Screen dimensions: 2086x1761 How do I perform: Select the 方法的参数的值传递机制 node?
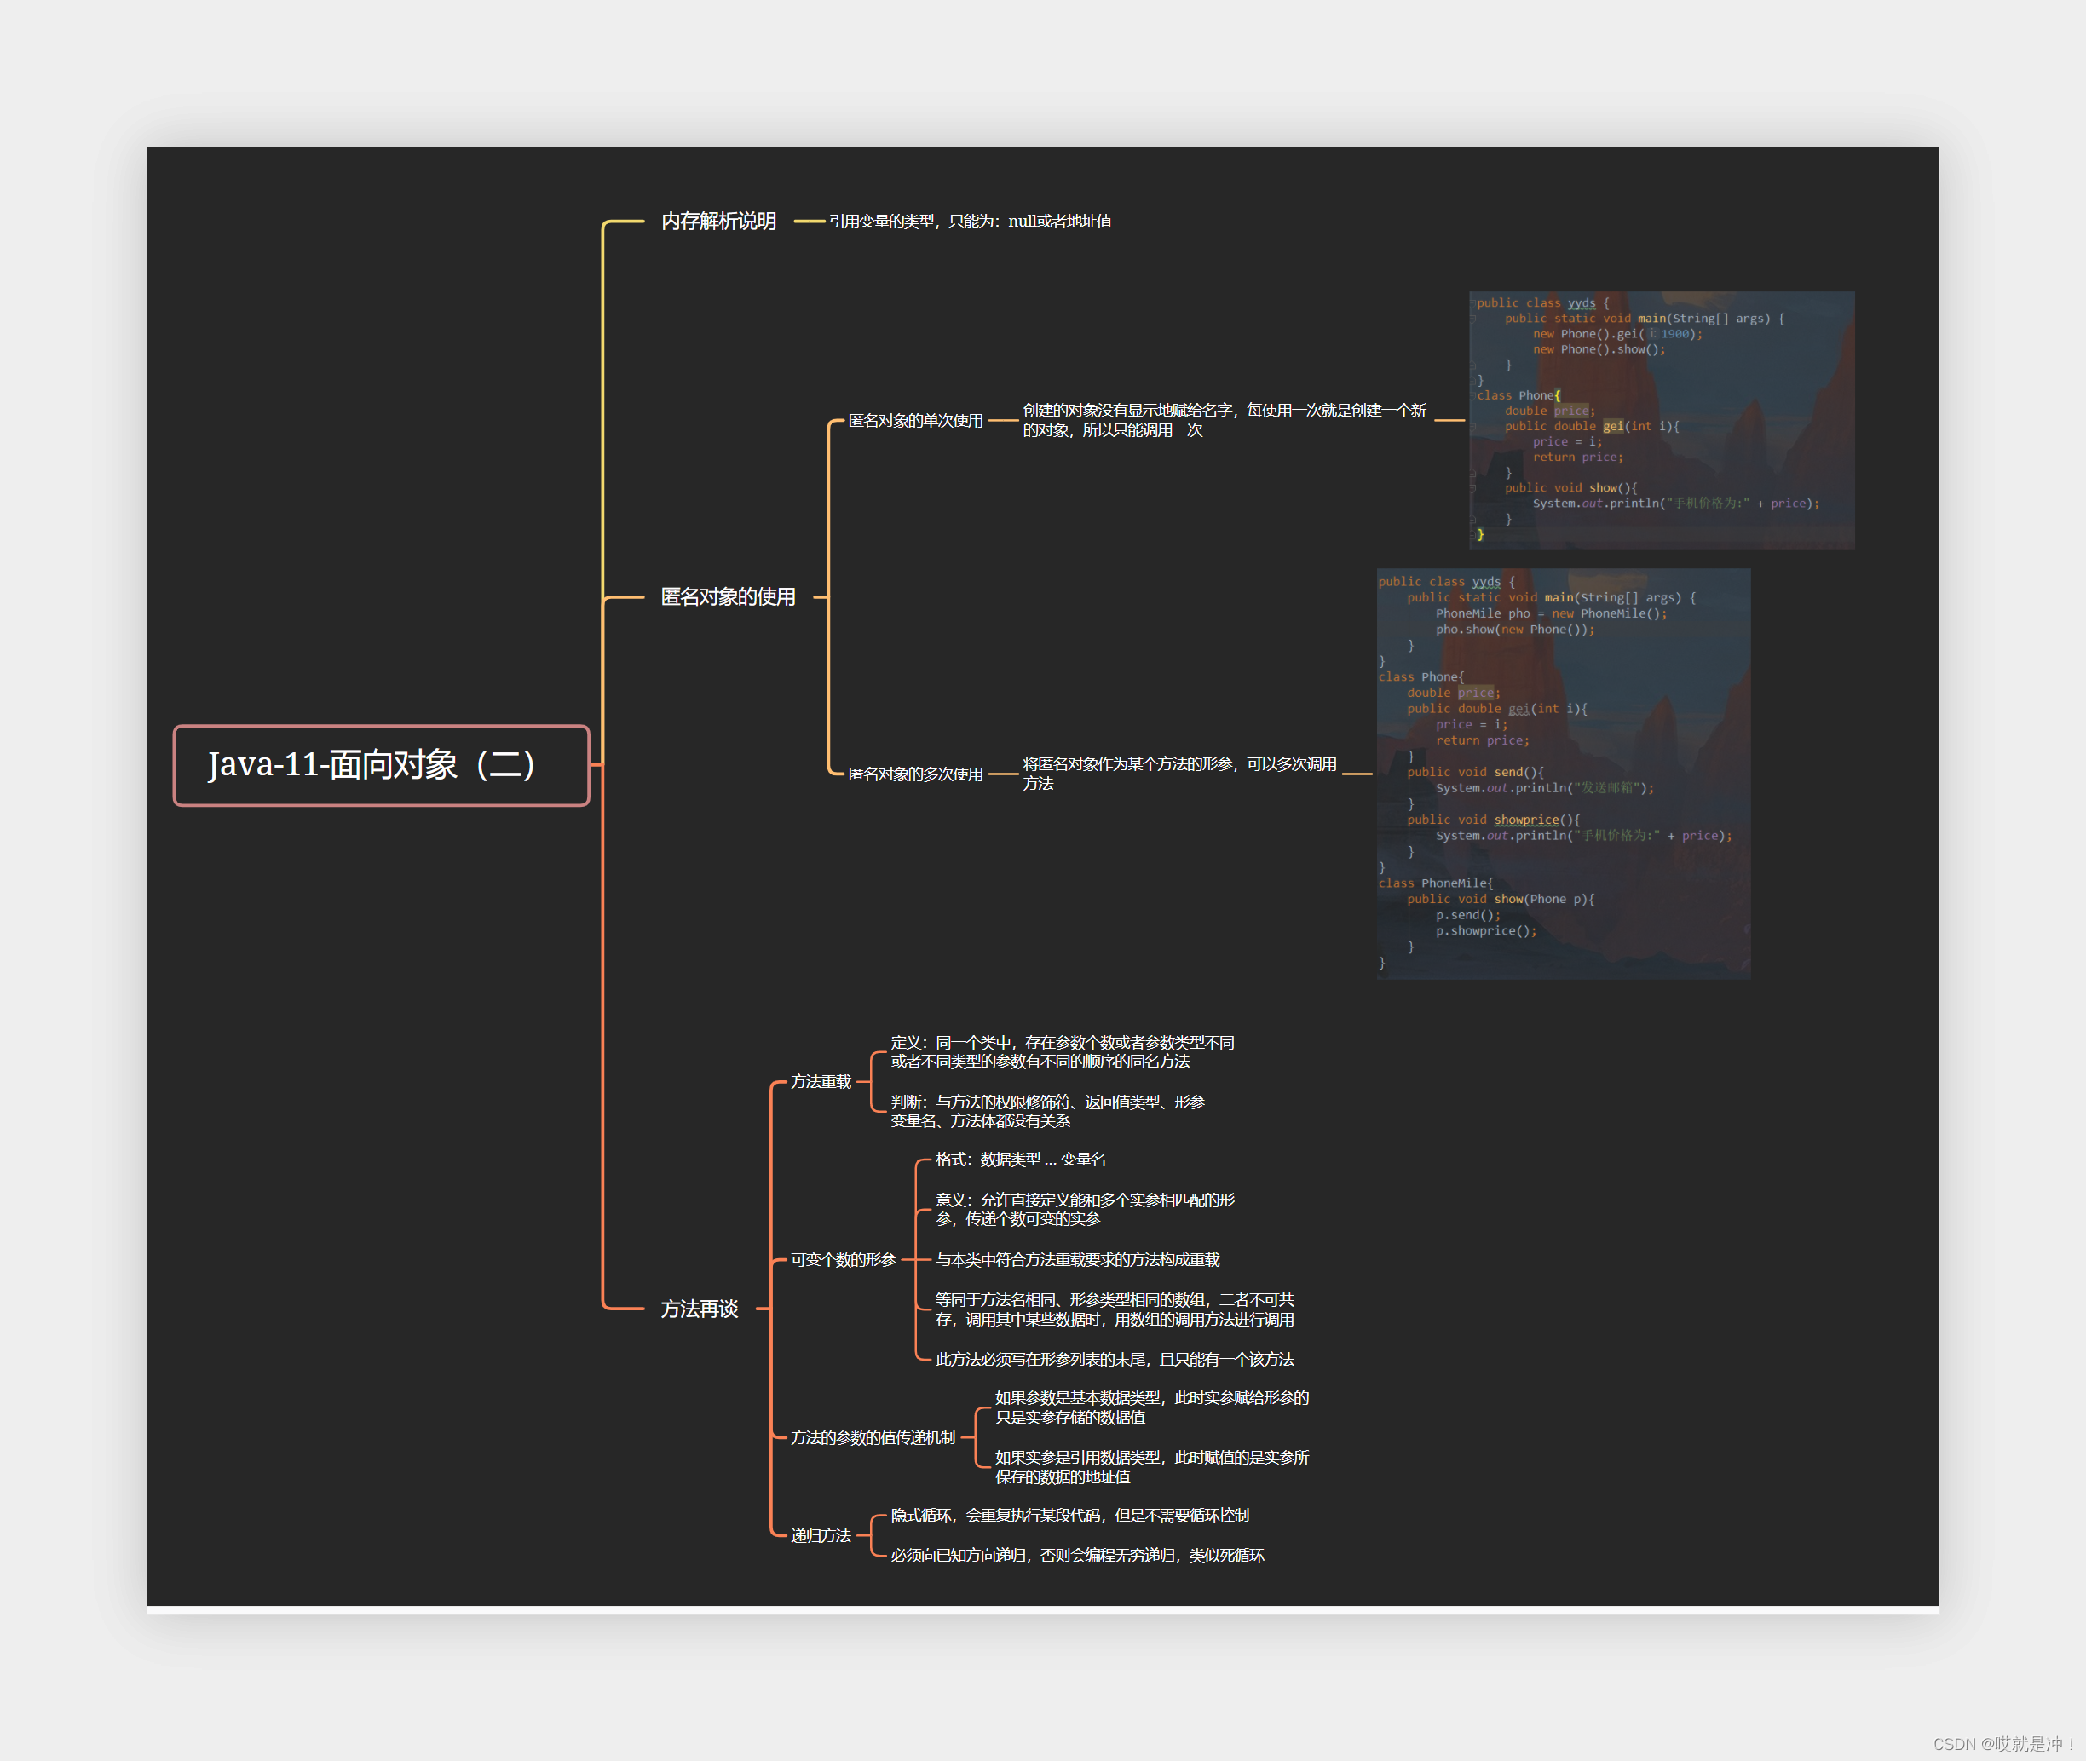[872, 1437]
